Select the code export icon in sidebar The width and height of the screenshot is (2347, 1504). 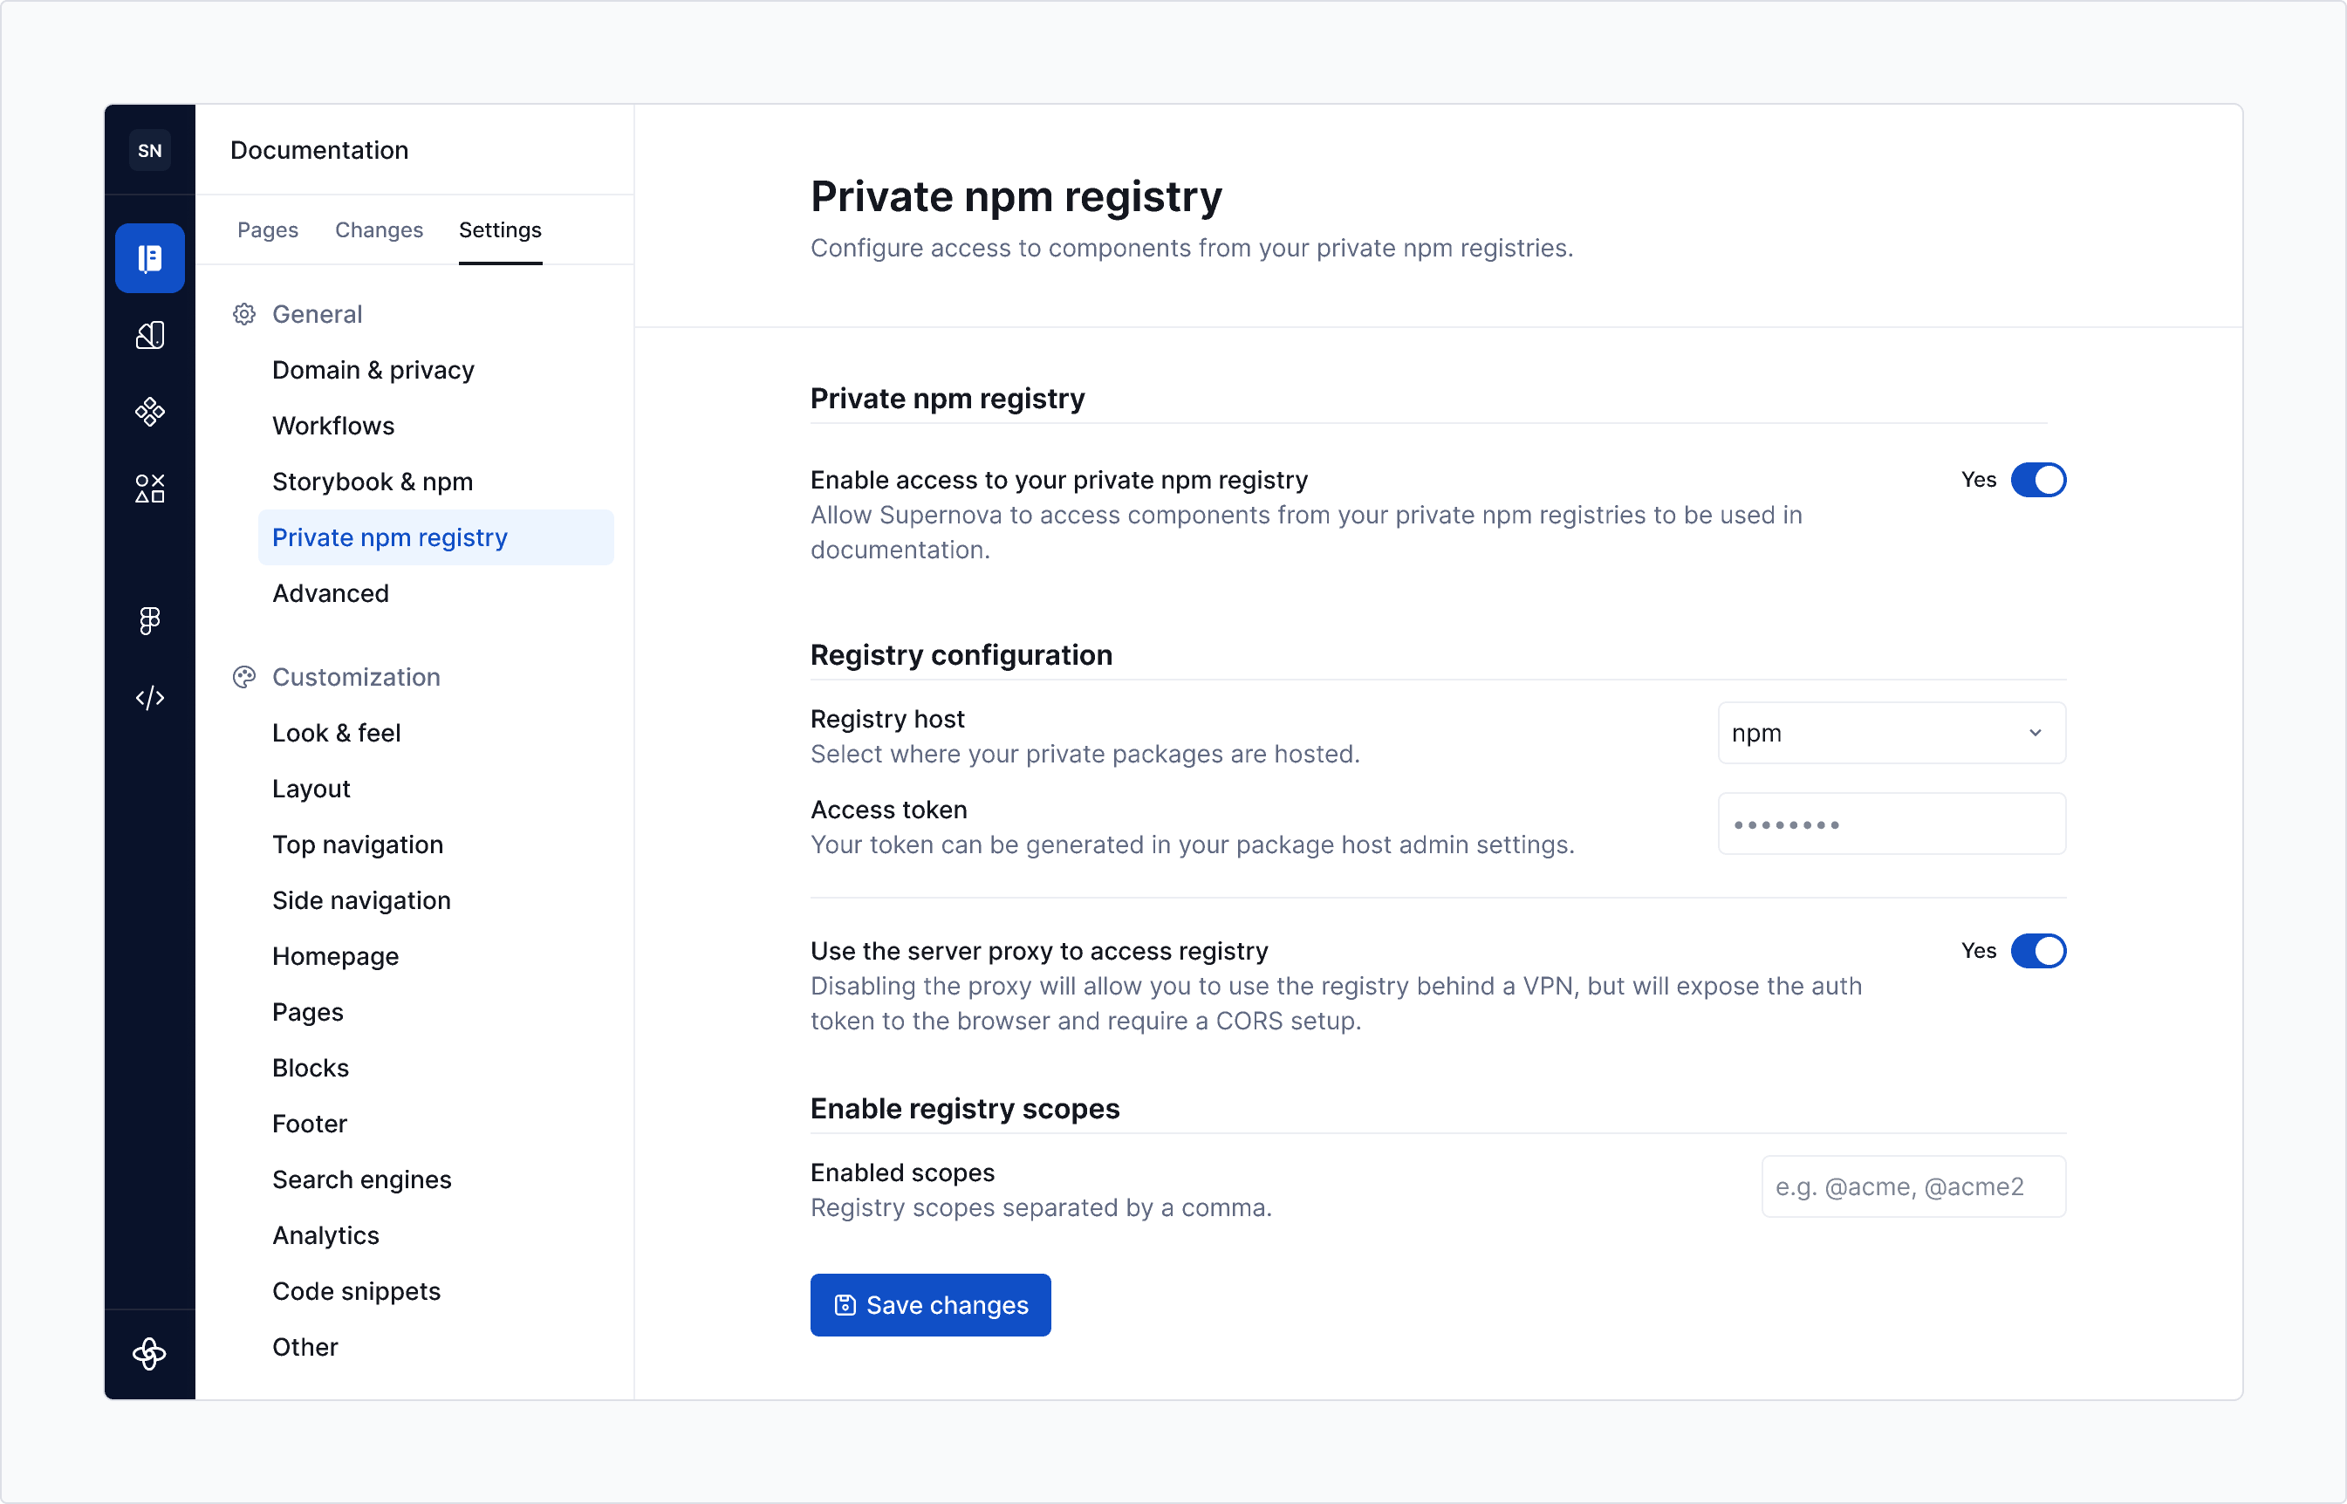pos(149,697)
